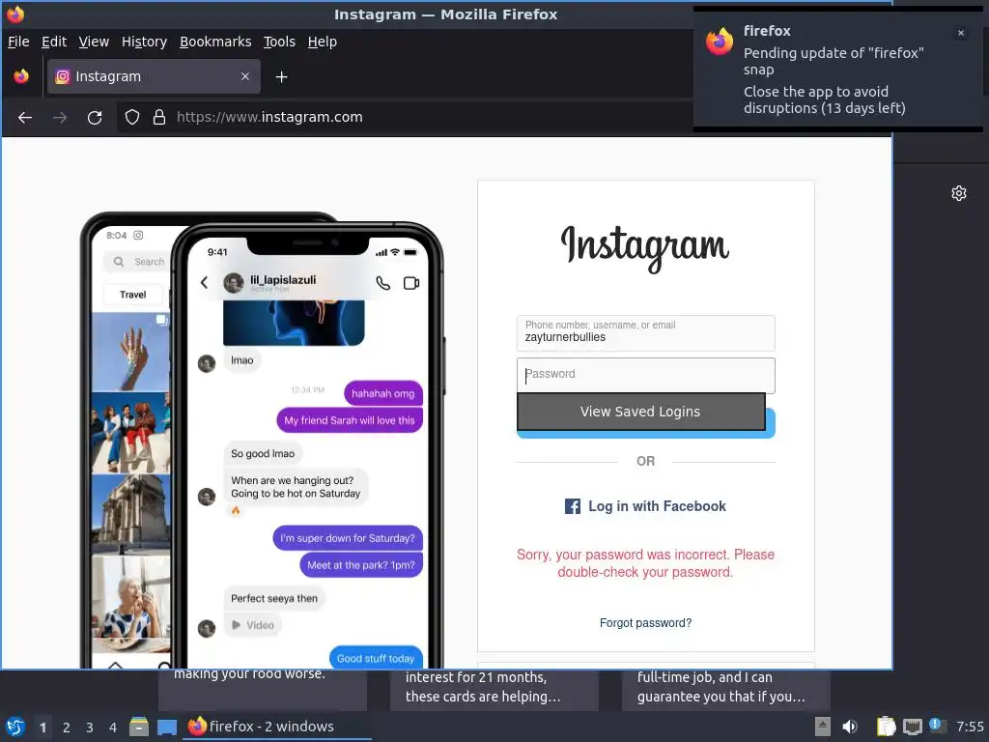Click the removable media eject tray icon
This screenshot has width=989, height=742.
(x=823, y=727)
